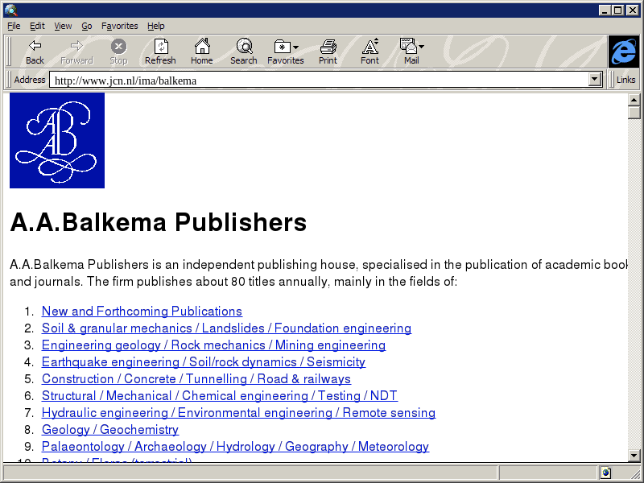Open New and Forthcoming Publications link
The width and height of the screenshot is (644, 483).
142,312
